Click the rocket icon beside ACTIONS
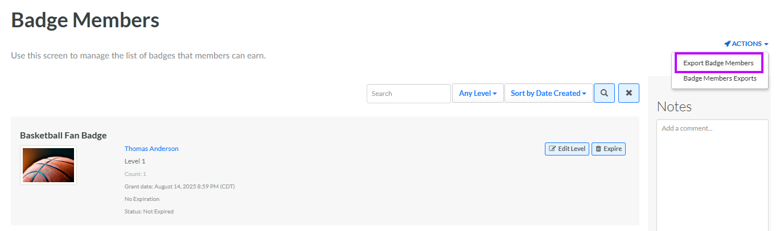 [x=728, y=44]
